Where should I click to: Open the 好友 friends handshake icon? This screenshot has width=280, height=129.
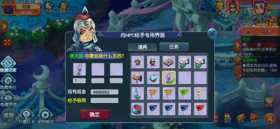pyautogui.click(x=269, y=102)
